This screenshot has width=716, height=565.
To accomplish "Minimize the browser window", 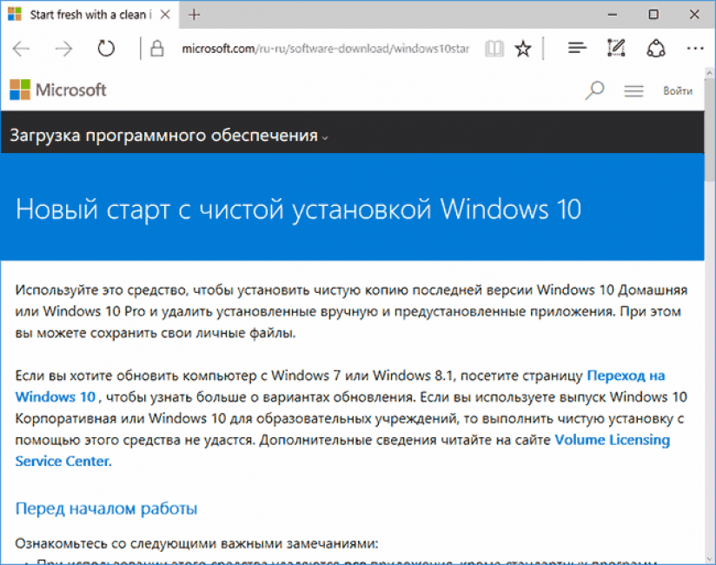I will (613, 15).
